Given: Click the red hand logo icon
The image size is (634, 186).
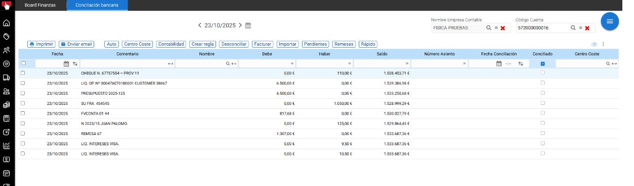Looking at the screenshot, I should pos(7,5).
